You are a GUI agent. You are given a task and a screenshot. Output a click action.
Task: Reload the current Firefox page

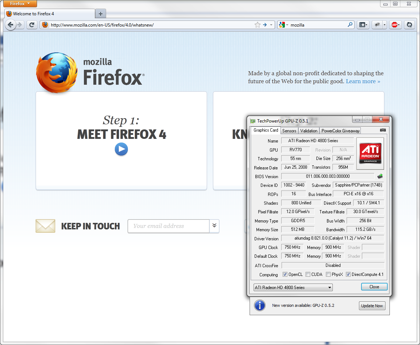coord(32,25)
